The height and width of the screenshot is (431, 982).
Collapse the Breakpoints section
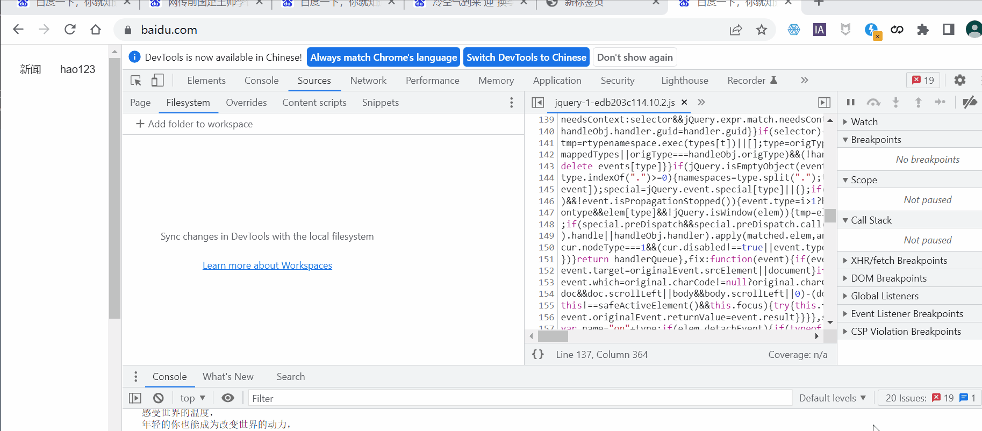coord(909,140)
